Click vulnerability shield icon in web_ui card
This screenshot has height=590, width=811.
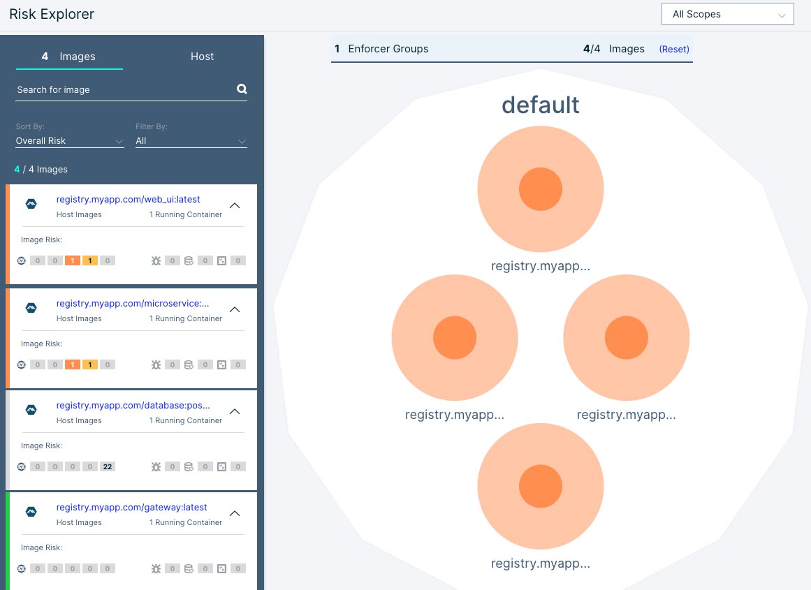[x=21, y=260]
